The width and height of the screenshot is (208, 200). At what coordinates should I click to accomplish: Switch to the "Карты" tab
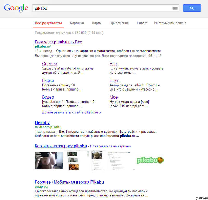96,23
